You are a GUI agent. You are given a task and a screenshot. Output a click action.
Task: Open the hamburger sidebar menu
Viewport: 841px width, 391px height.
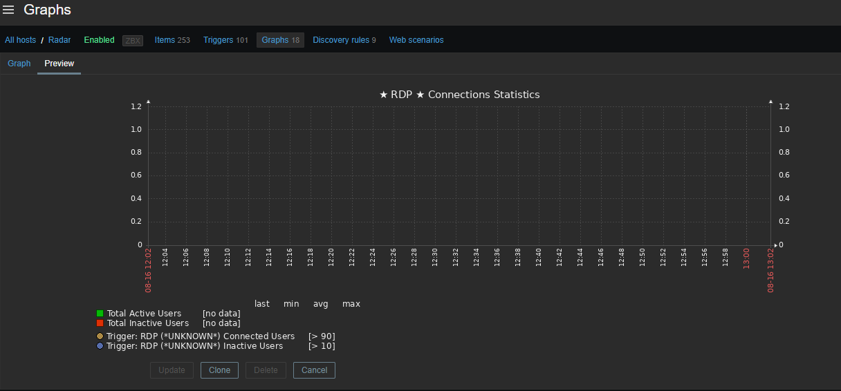[8, 10]
